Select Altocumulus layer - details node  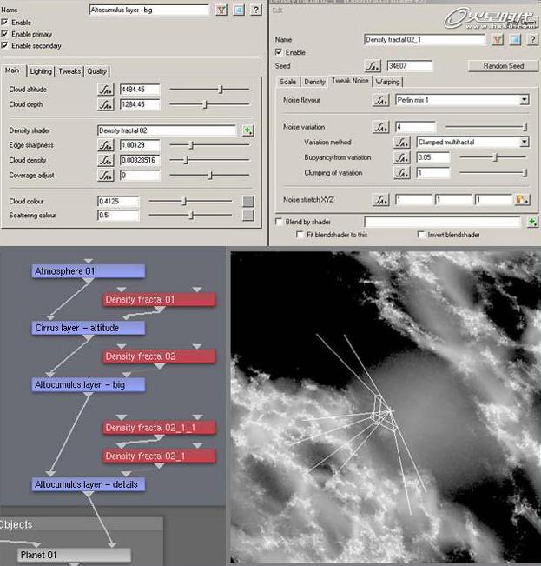point(89,484)
